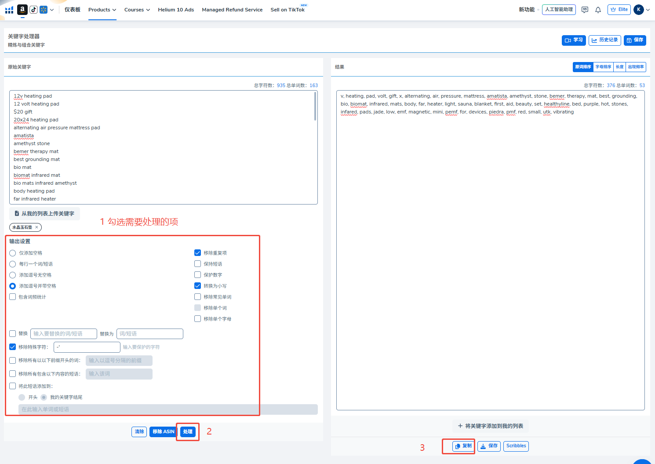The width and height of the screenshot is (655, 464).
Task: Select the Walmart marketplace icon
Action: [x=44, y=10]
